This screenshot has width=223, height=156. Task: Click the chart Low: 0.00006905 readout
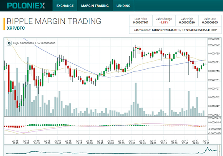(x=45, y=43)
